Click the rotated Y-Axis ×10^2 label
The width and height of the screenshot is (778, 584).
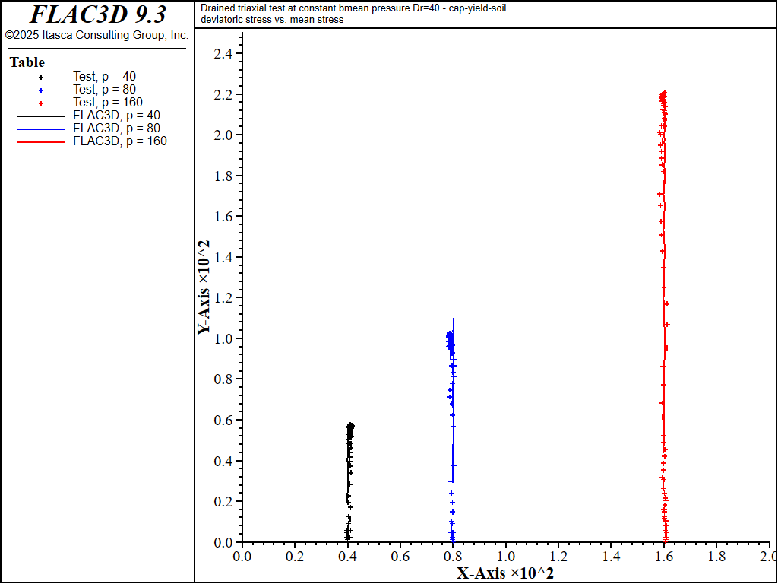pyautogui.click(x=204, y=287)
